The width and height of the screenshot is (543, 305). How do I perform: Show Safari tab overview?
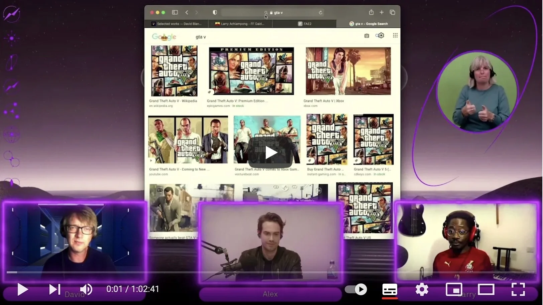393,12
